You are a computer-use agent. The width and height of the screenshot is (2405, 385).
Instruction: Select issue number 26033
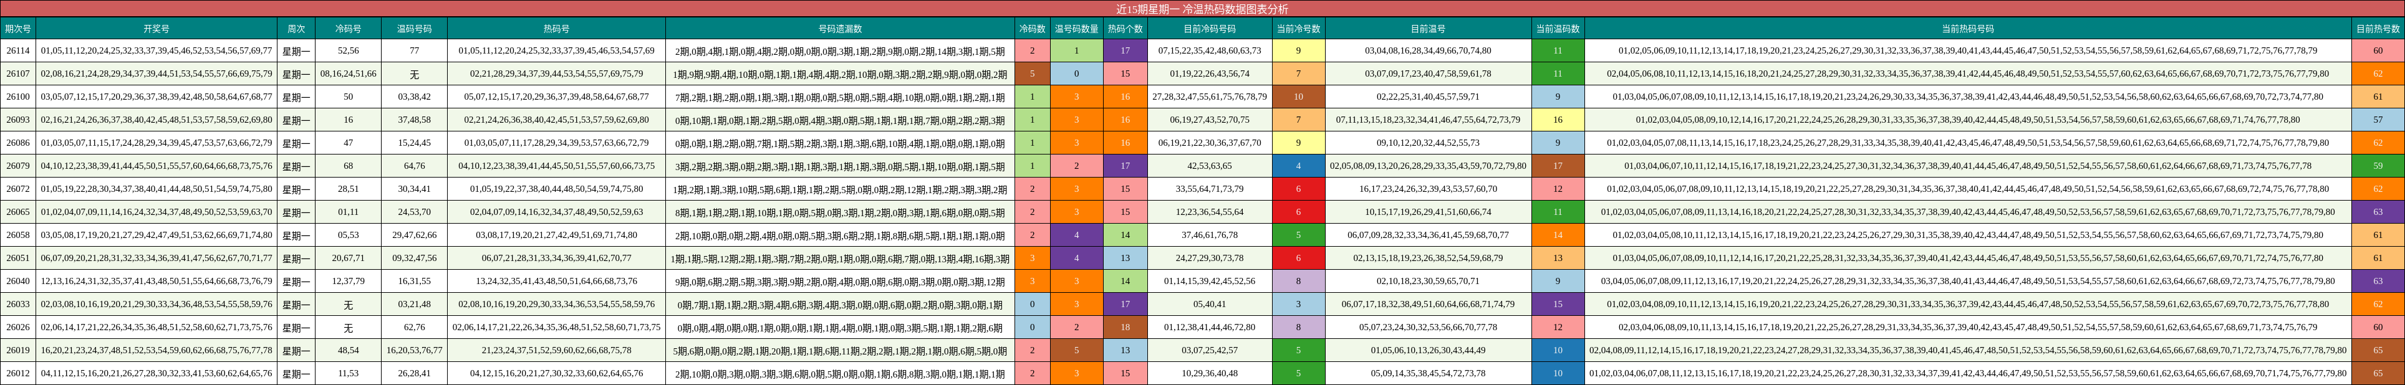pyautogui.click(x=17, y=304)
